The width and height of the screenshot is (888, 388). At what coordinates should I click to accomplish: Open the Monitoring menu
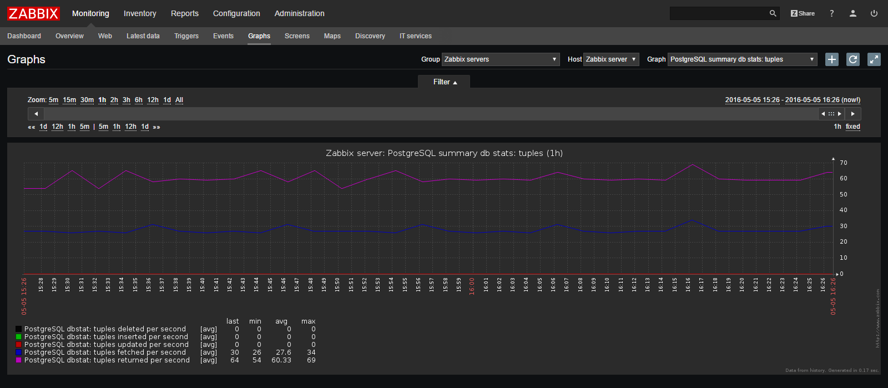coord(90,13)
